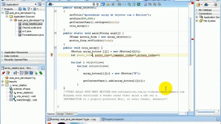Collapse the Connections section
The width and height of the screenshot is (221, 124).
[x=197, y=13]
